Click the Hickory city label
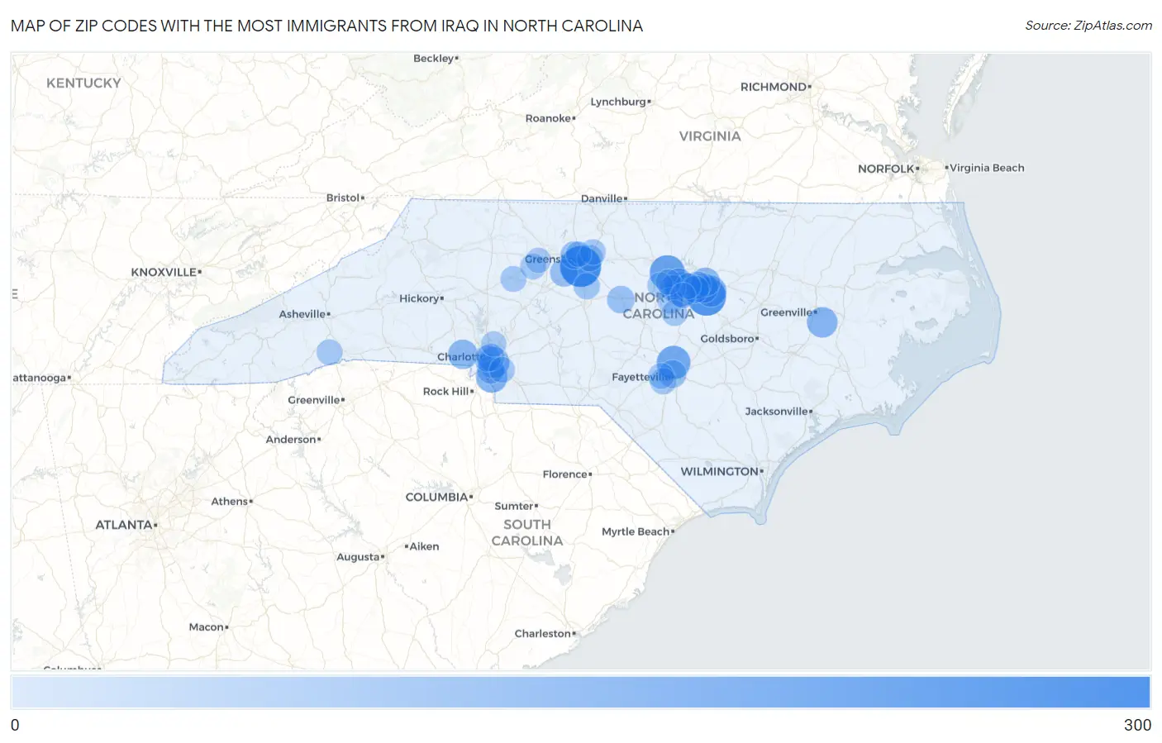 pos(419,298)
